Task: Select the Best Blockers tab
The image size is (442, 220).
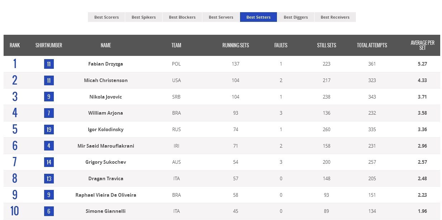Action: point(182,17)
